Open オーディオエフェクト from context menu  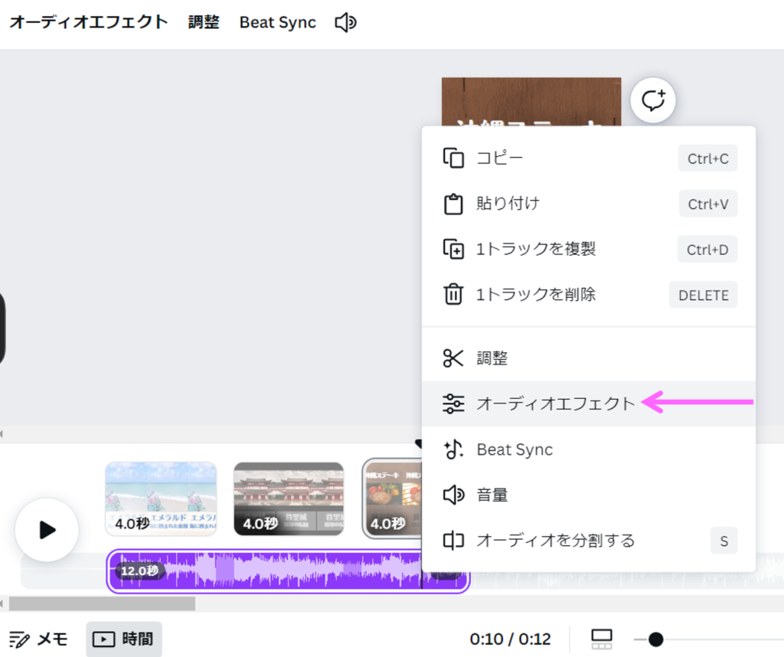tap(555, 404)
